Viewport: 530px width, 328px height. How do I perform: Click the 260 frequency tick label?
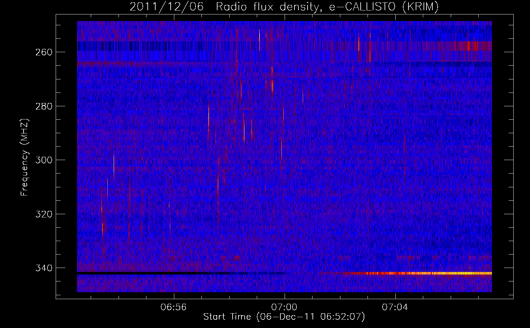pyautogui.click(x=44, y=52)
